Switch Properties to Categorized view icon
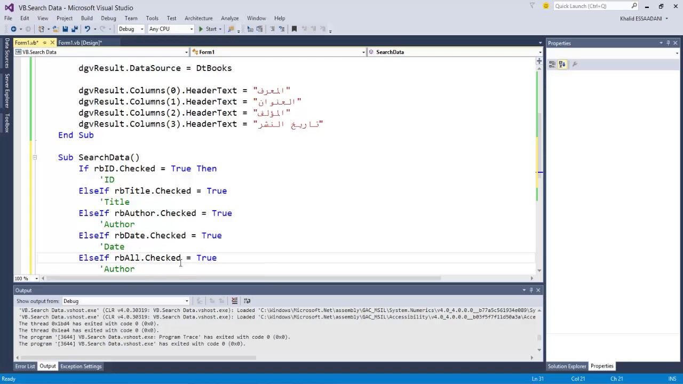Viewport: 683px width, 384px height. [552, 64]
